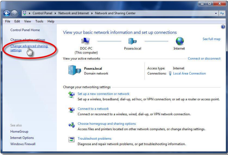Click the set up new connection icon
228x155 pixels.
[x=72, y=95]
